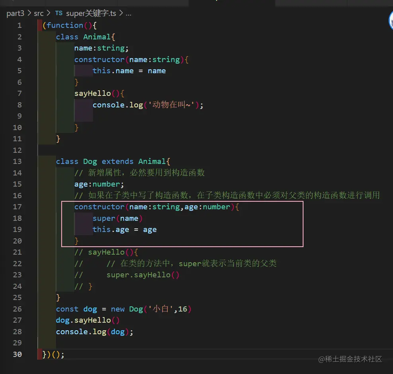393x374 pixels.
Task: Click comment '// 新增属性，必然要用到构造函数'
Action: 140,173
